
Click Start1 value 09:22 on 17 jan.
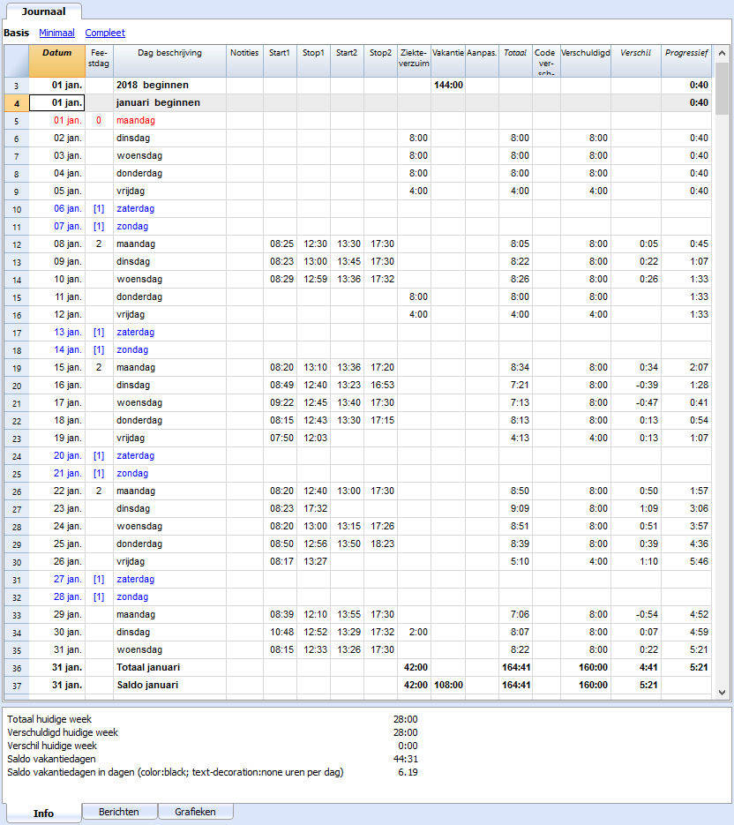[280, 402]
